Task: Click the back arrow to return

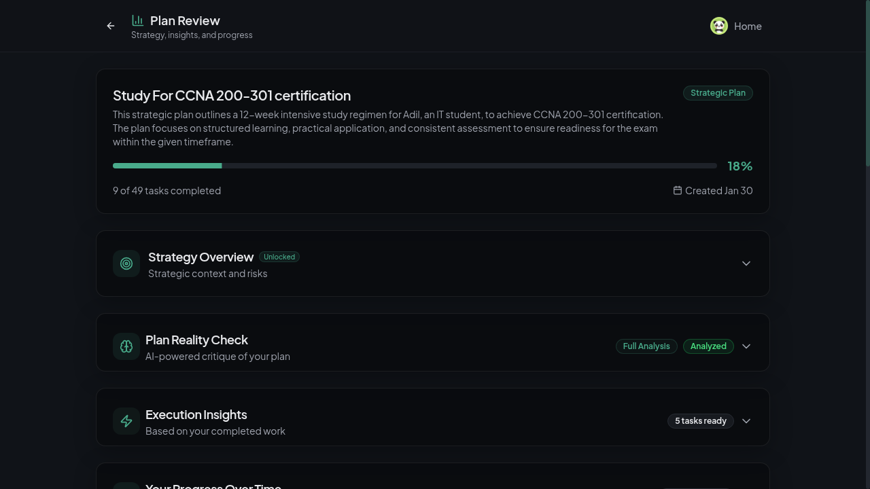Action: pyautogui.click(x=111, y=26)
